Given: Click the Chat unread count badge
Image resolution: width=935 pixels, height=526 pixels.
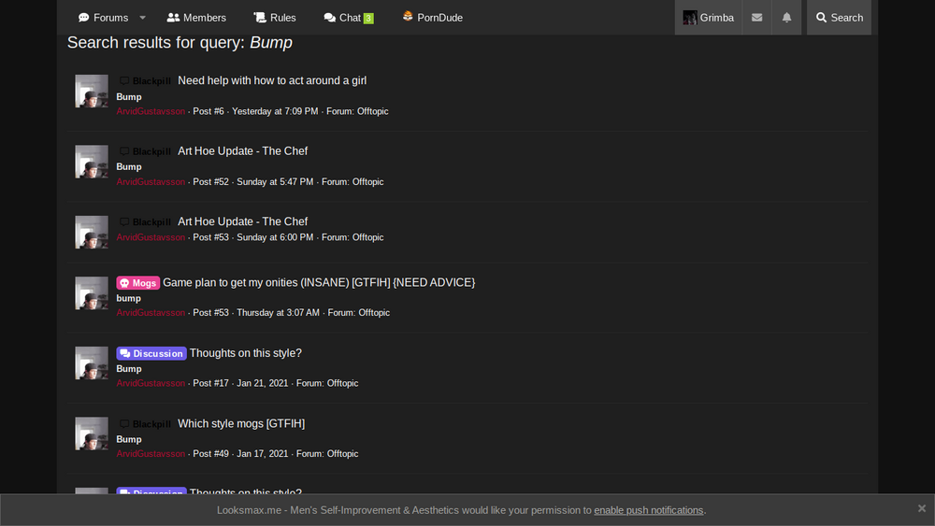Looking at the screenshot, I should (x=368, y=19).
